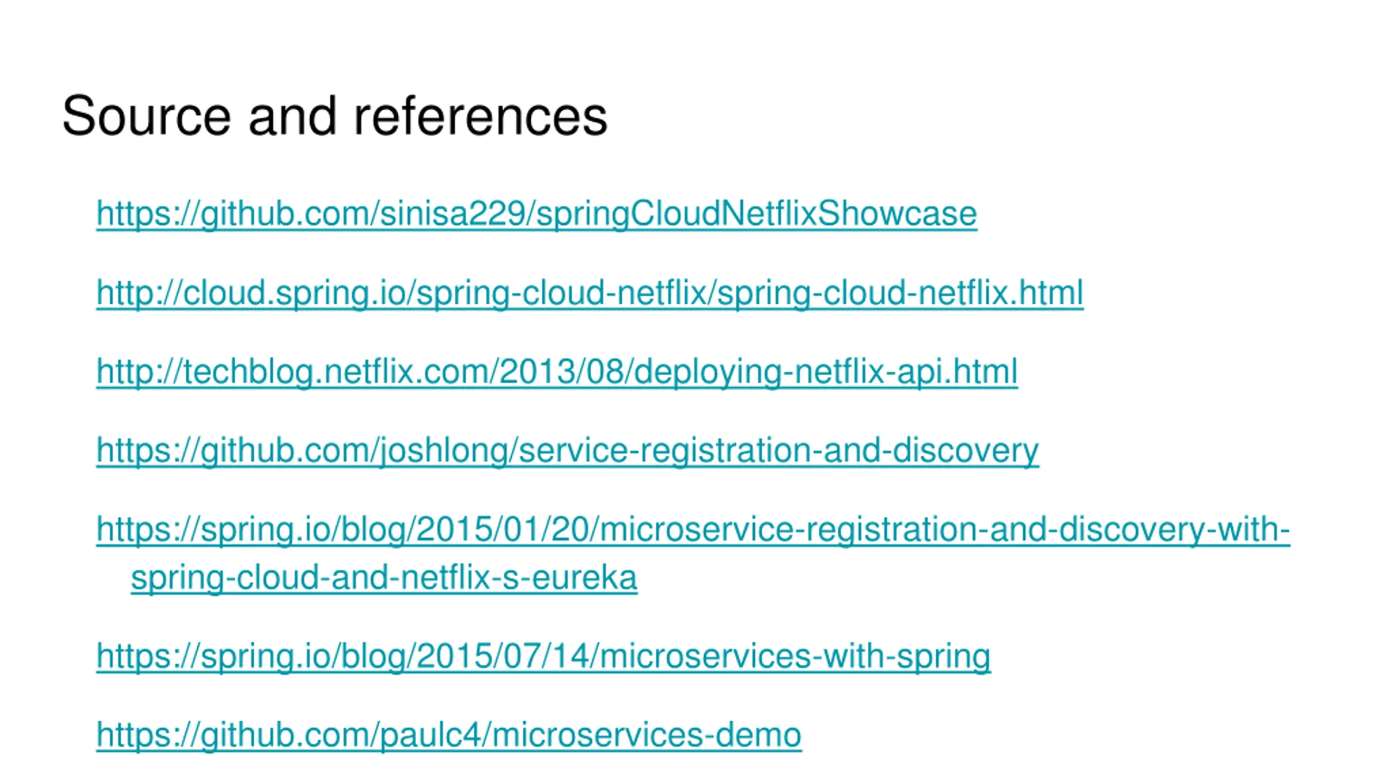Follow the techblog.netflix.com deploying-netflix-api link
The width and height of the screenshot is (1391, 782).
pos(557,371)
